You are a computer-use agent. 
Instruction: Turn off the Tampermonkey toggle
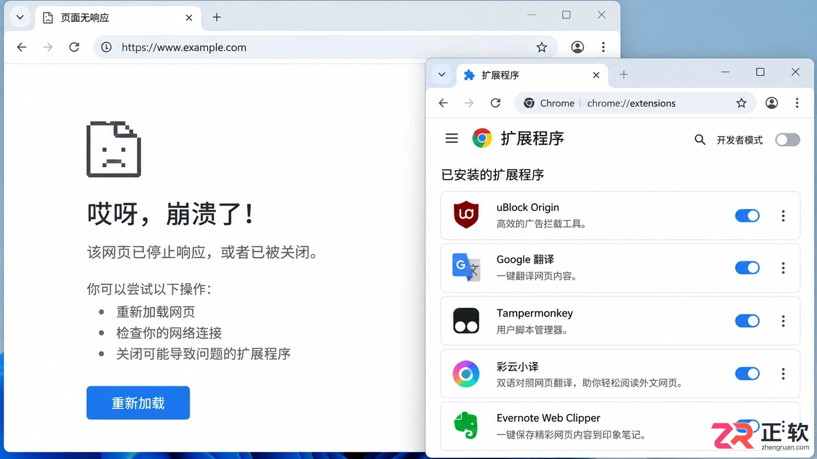747,321
